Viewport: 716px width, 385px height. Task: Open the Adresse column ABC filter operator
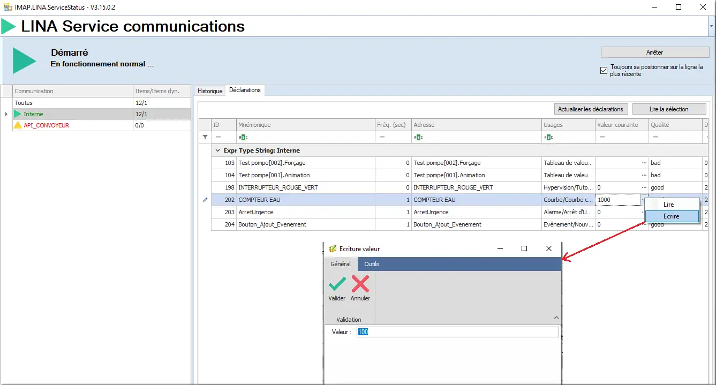point(419,138)
